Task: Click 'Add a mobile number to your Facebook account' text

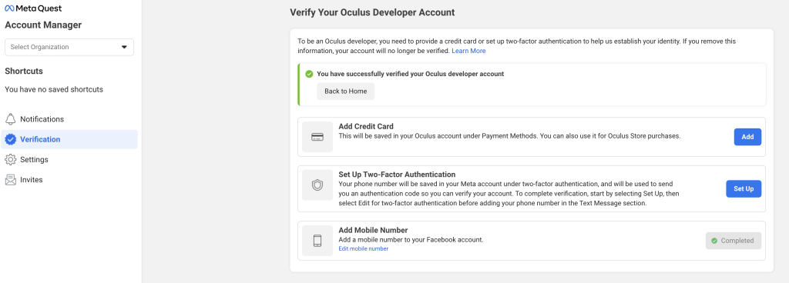Action: click(411, 240)
